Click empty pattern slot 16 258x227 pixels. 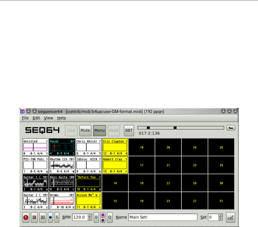click(142, 147)
